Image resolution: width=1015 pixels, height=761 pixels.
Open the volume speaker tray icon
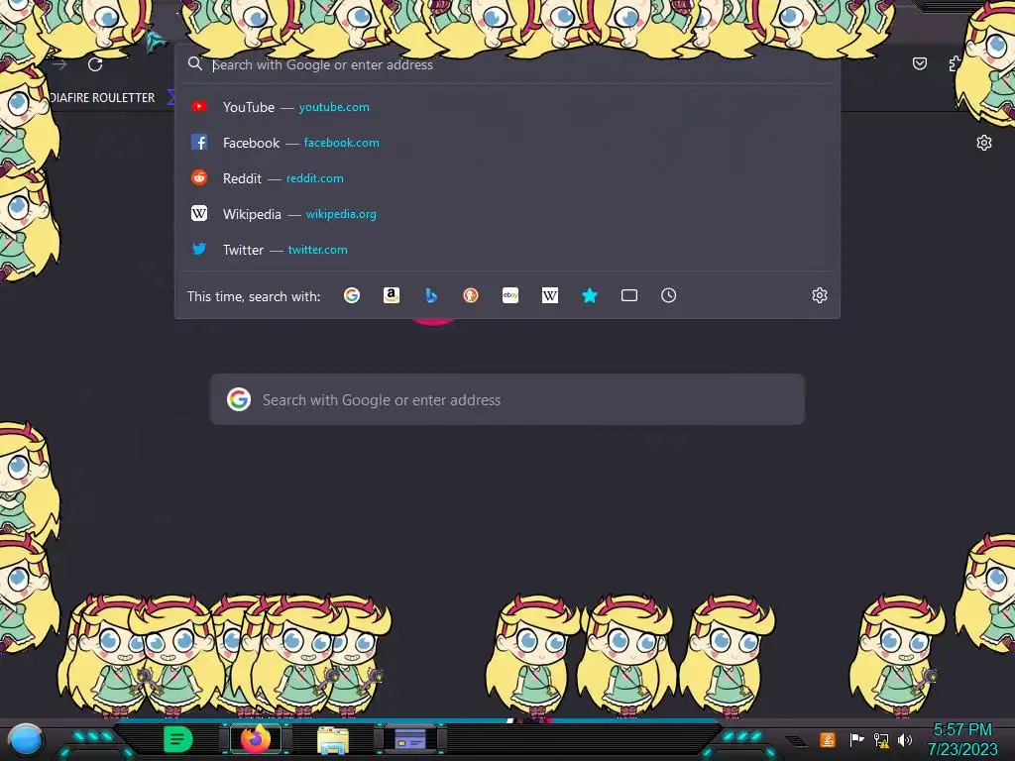point(905,739)
